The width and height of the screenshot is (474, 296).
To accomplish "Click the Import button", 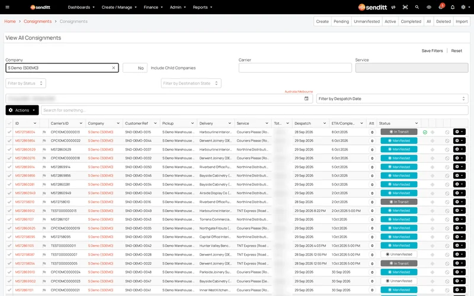I will (462, 21).
